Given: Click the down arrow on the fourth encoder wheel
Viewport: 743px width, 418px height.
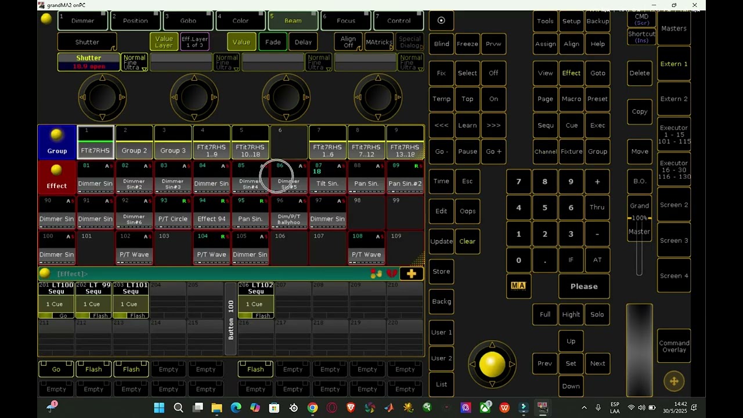Looking at the screenshot, I should pyautogui.click(x=378, y=118).
